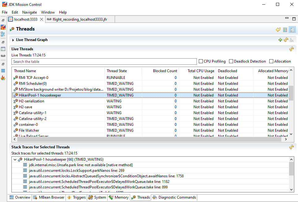Open the flight recording tape icon in sidebar
Viewport: 298px width, 202px height.
click(x=3, y=56)
